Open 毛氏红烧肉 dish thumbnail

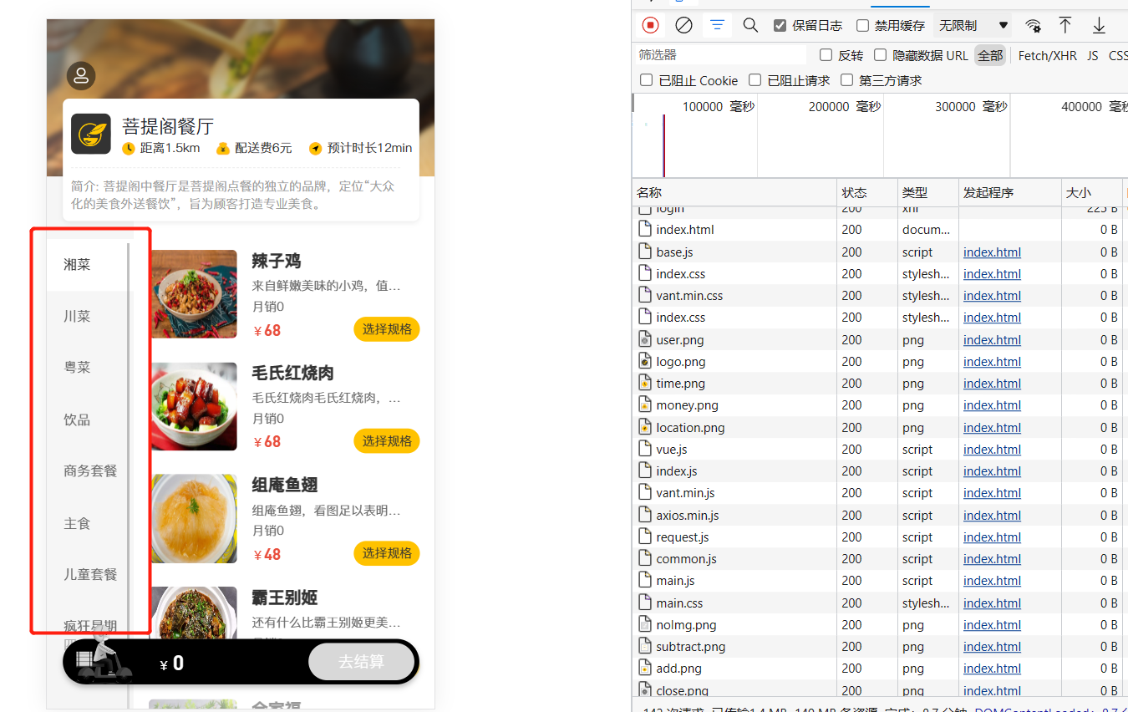click(x=194, y=407)
